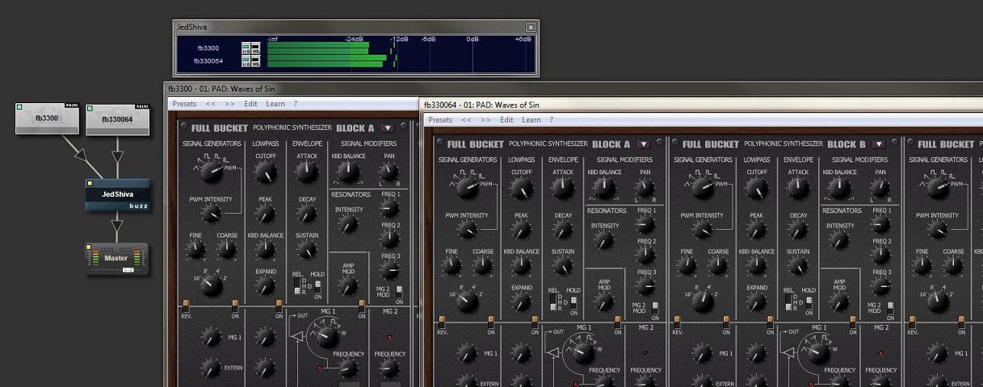Toggle REV switch in fb3300 window
This screenshot has width=983, height=387.
(x=186, y=306)
